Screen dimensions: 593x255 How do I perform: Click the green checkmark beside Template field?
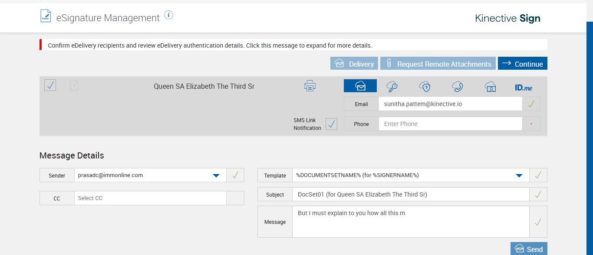pos(538,175)
